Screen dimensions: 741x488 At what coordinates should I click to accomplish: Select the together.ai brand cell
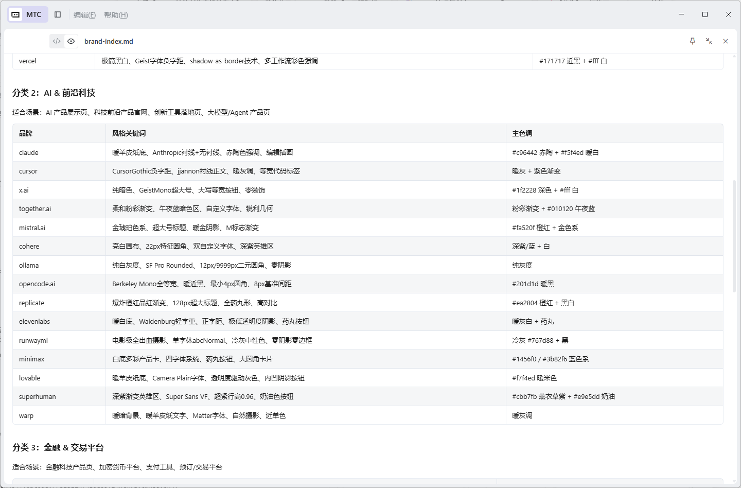(x=59, y=208)
